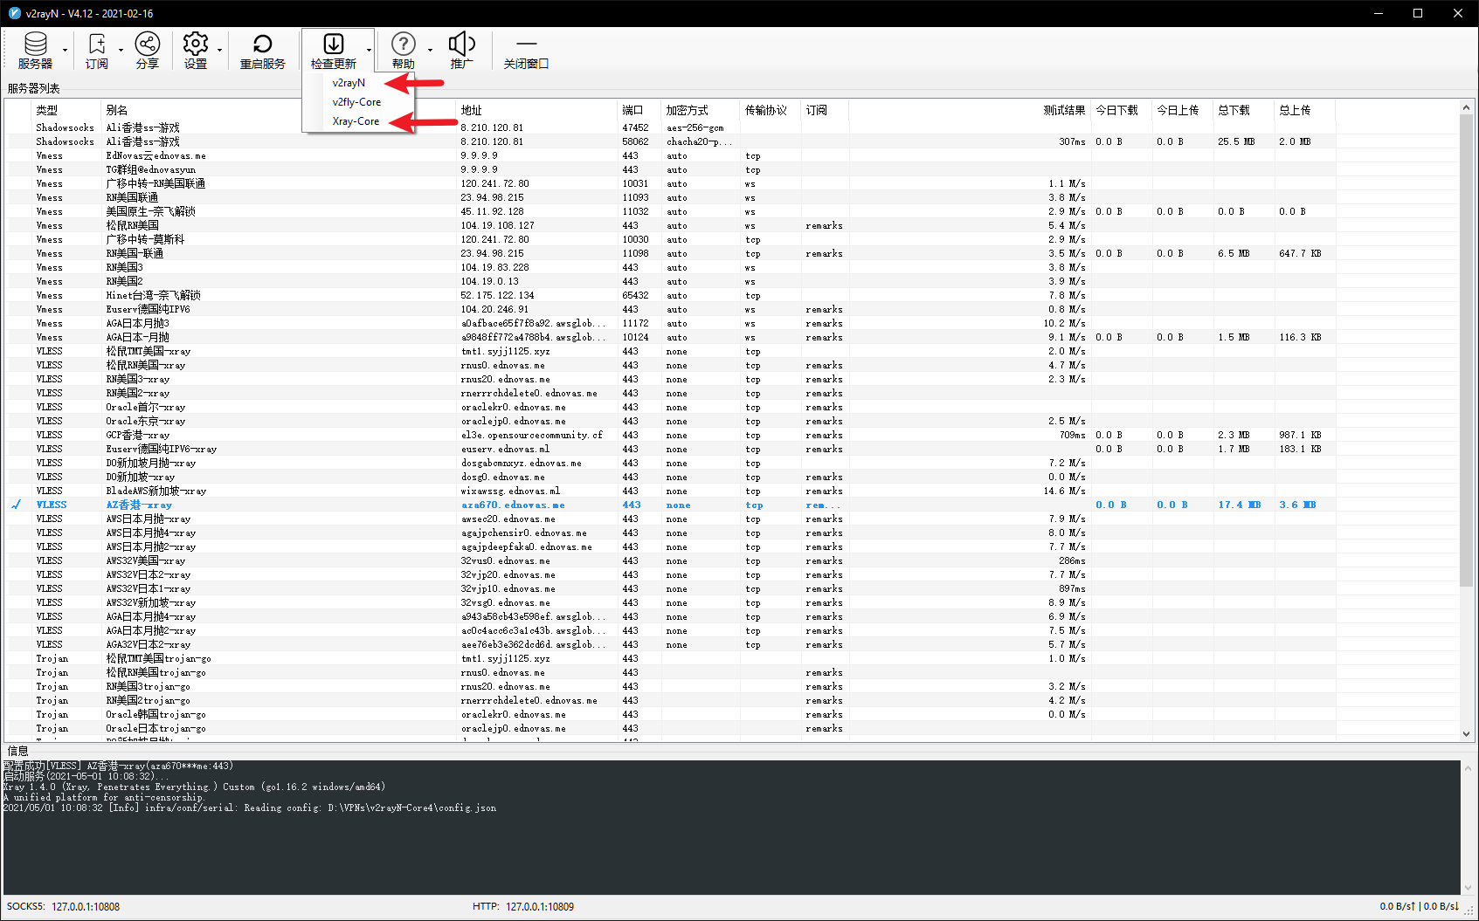Select the GCP香港-xray server row

pos(138,435)
